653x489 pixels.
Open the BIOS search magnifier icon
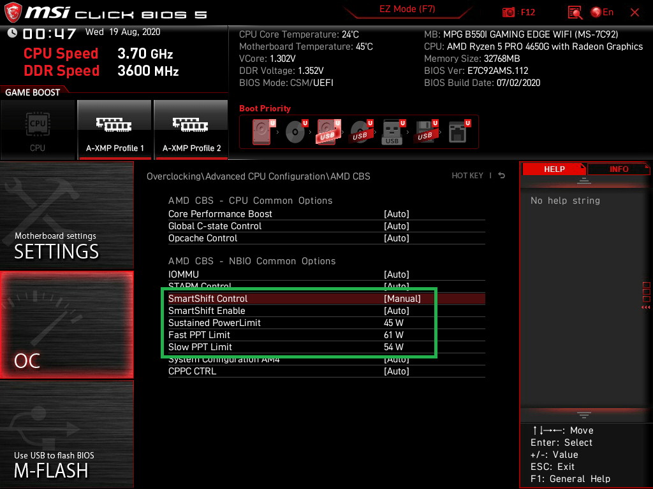click(575, 13)
